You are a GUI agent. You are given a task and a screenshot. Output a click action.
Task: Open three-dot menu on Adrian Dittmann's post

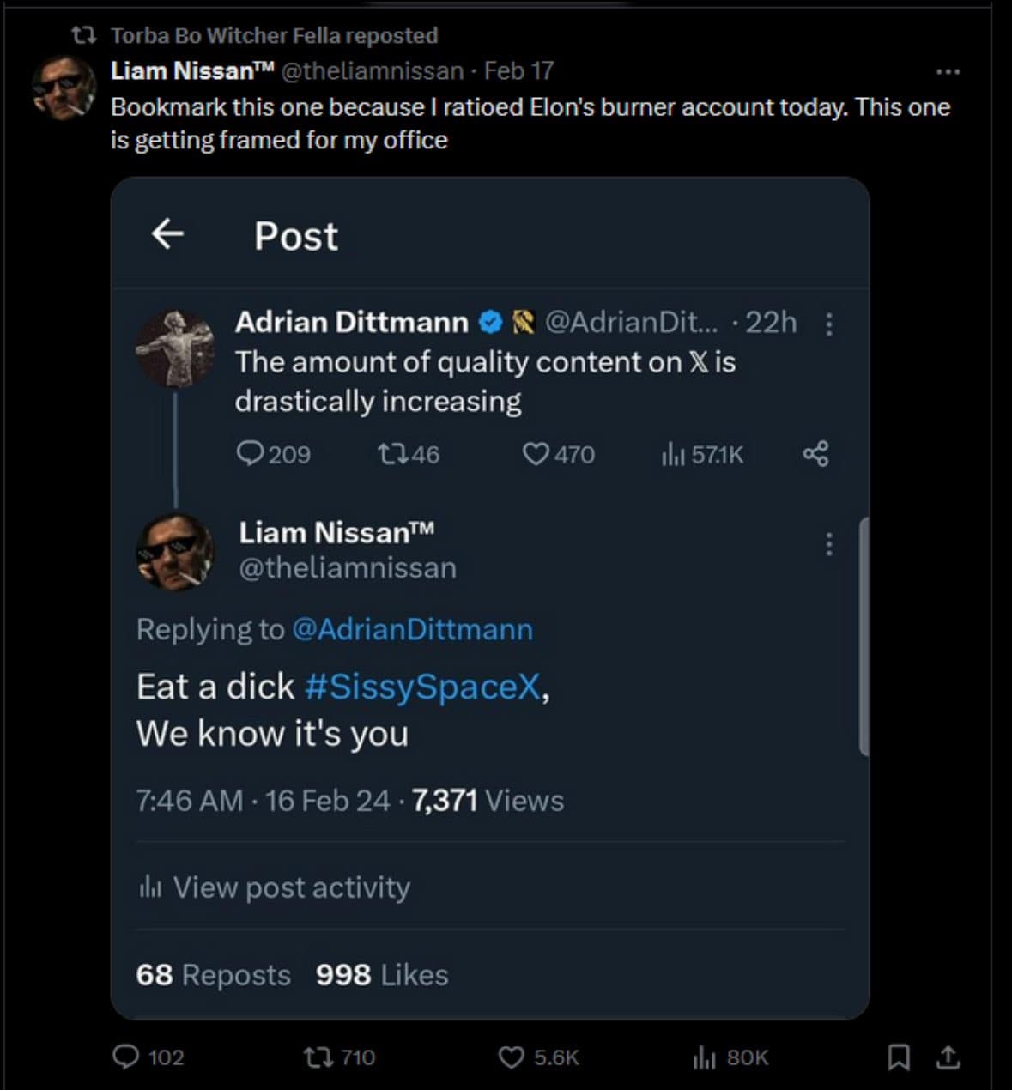[829, 324]
